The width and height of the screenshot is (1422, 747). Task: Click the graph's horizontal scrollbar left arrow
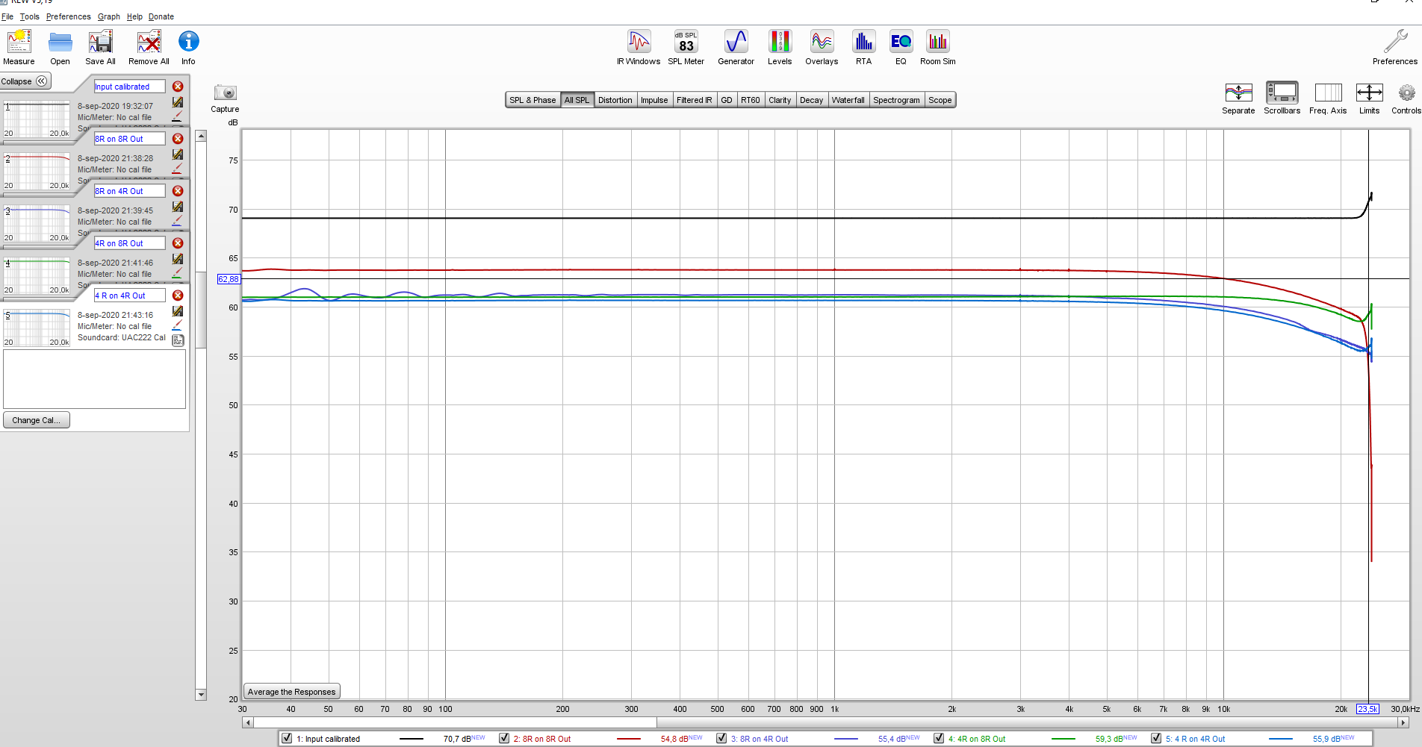click(247, 722)
